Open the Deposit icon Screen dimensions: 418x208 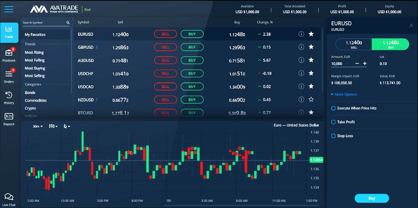click(9, 116)
